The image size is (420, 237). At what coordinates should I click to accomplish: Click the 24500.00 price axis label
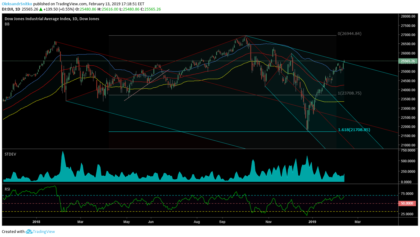point(408,81)
